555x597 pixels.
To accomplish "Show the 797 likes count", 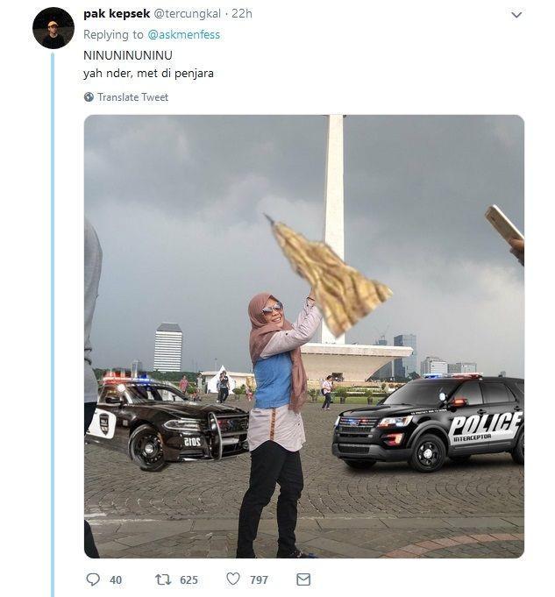I will (259, 579).
